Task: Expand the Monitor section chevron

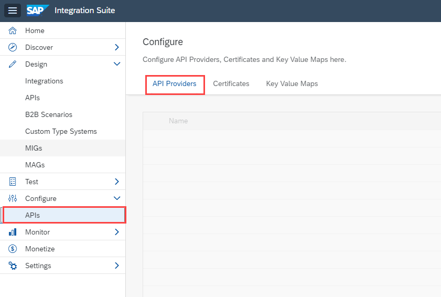Action: [117, 232]
